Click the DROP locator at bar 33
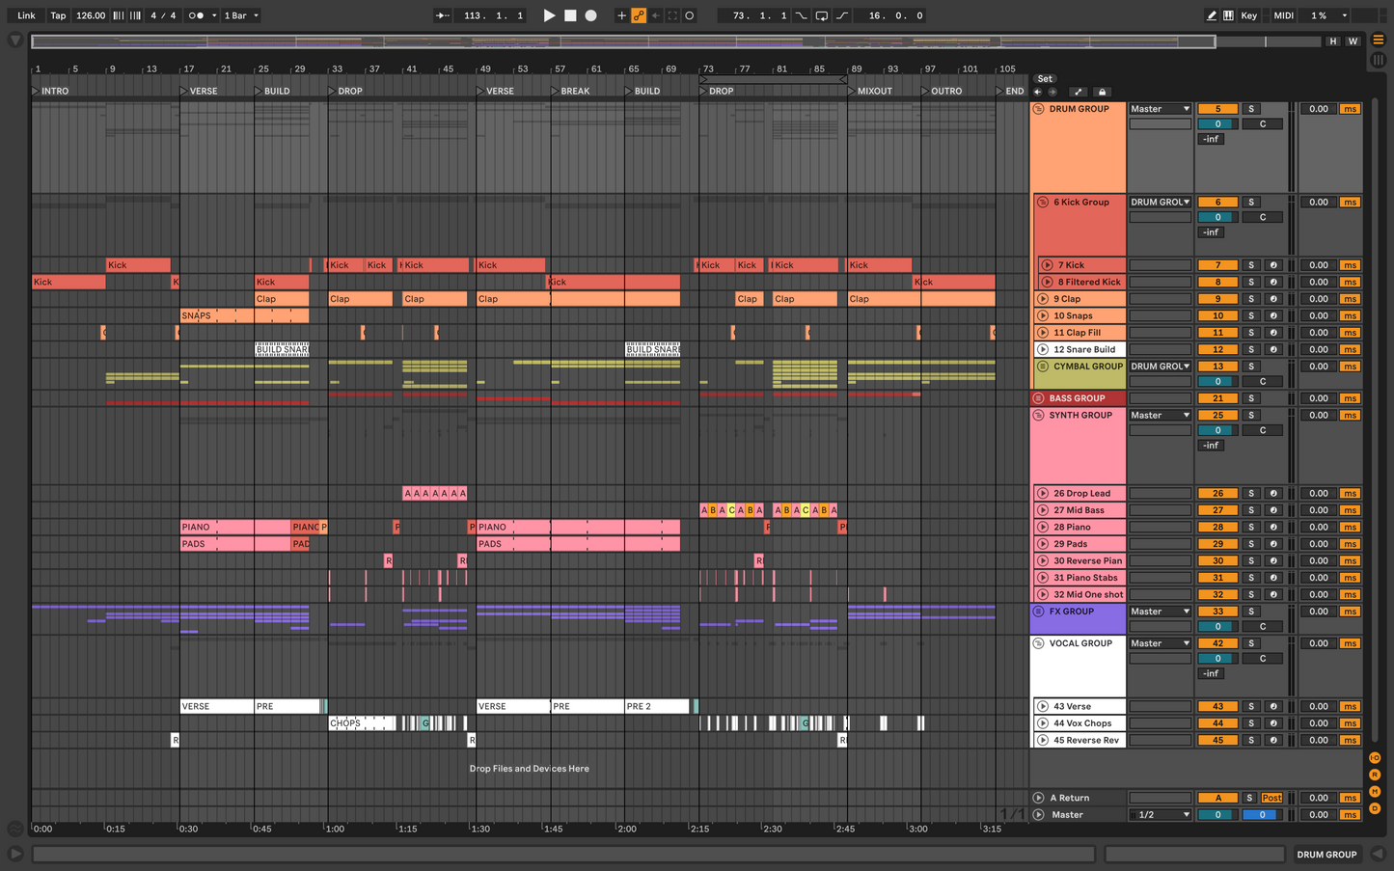 coord(345,92)
